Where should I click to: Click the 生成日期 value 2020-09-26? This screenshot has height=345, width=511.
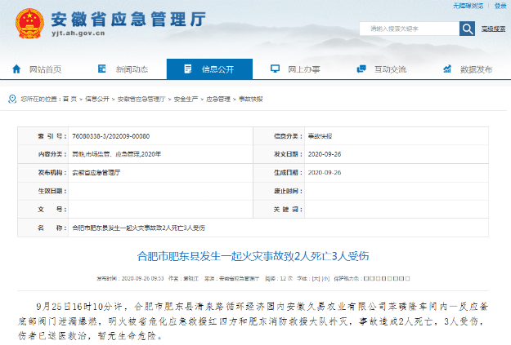coord(325,172)
